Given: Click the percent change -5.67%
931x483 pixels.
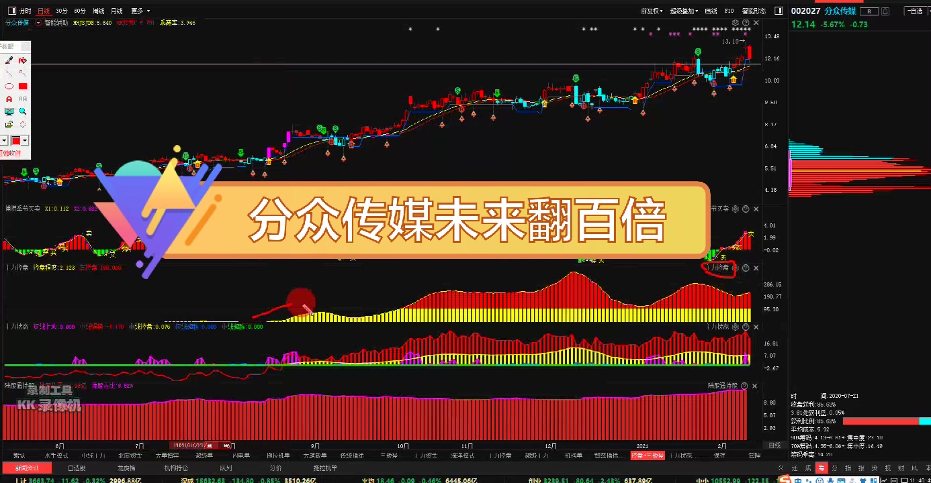Looking at the screenshot, I should tap(834, 24).
